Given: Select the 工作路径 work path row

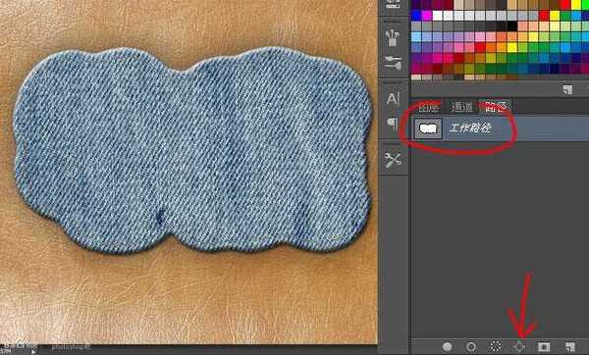Looking at the screenshot, I should [500, 128].
